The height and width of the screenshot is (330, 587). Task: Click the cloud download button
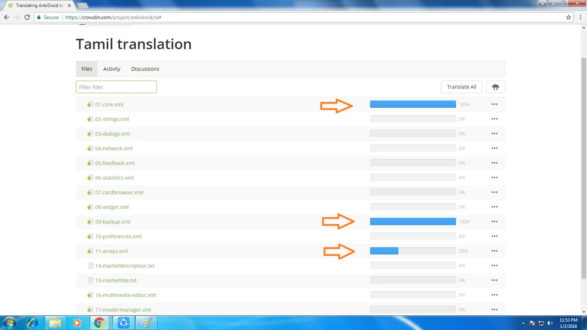496,87
